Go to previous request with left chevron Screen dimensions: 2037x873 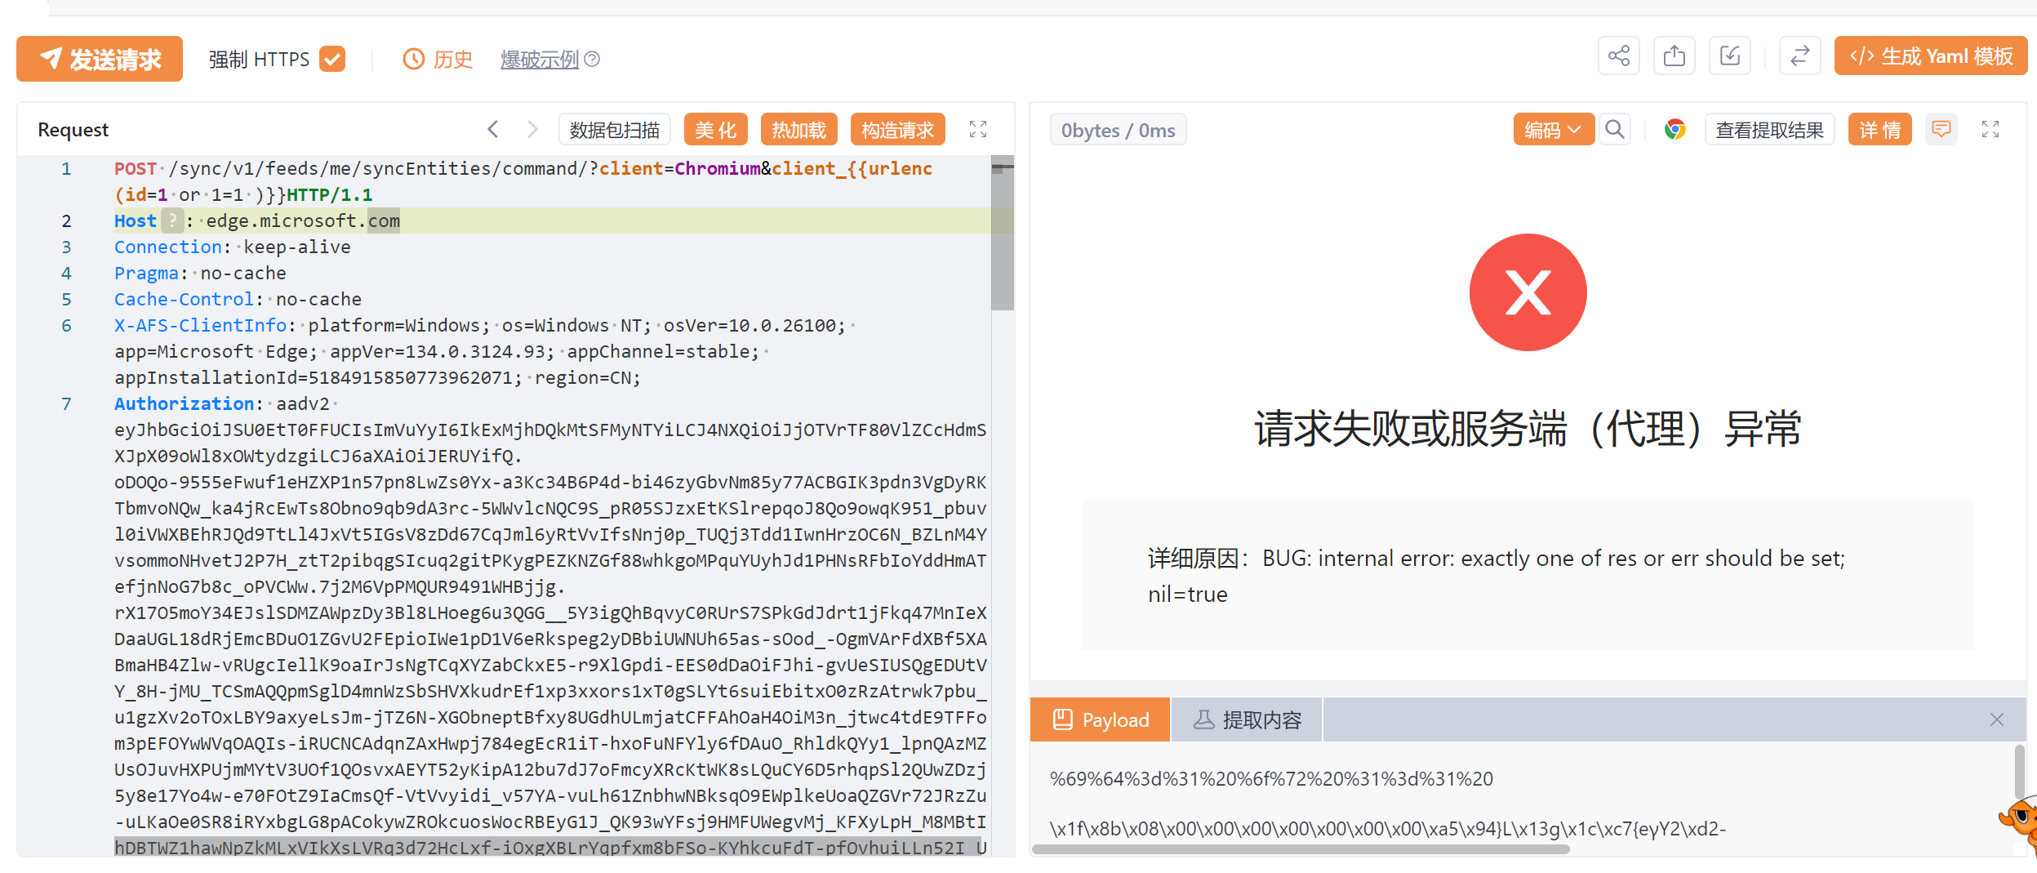click(493, 130)
